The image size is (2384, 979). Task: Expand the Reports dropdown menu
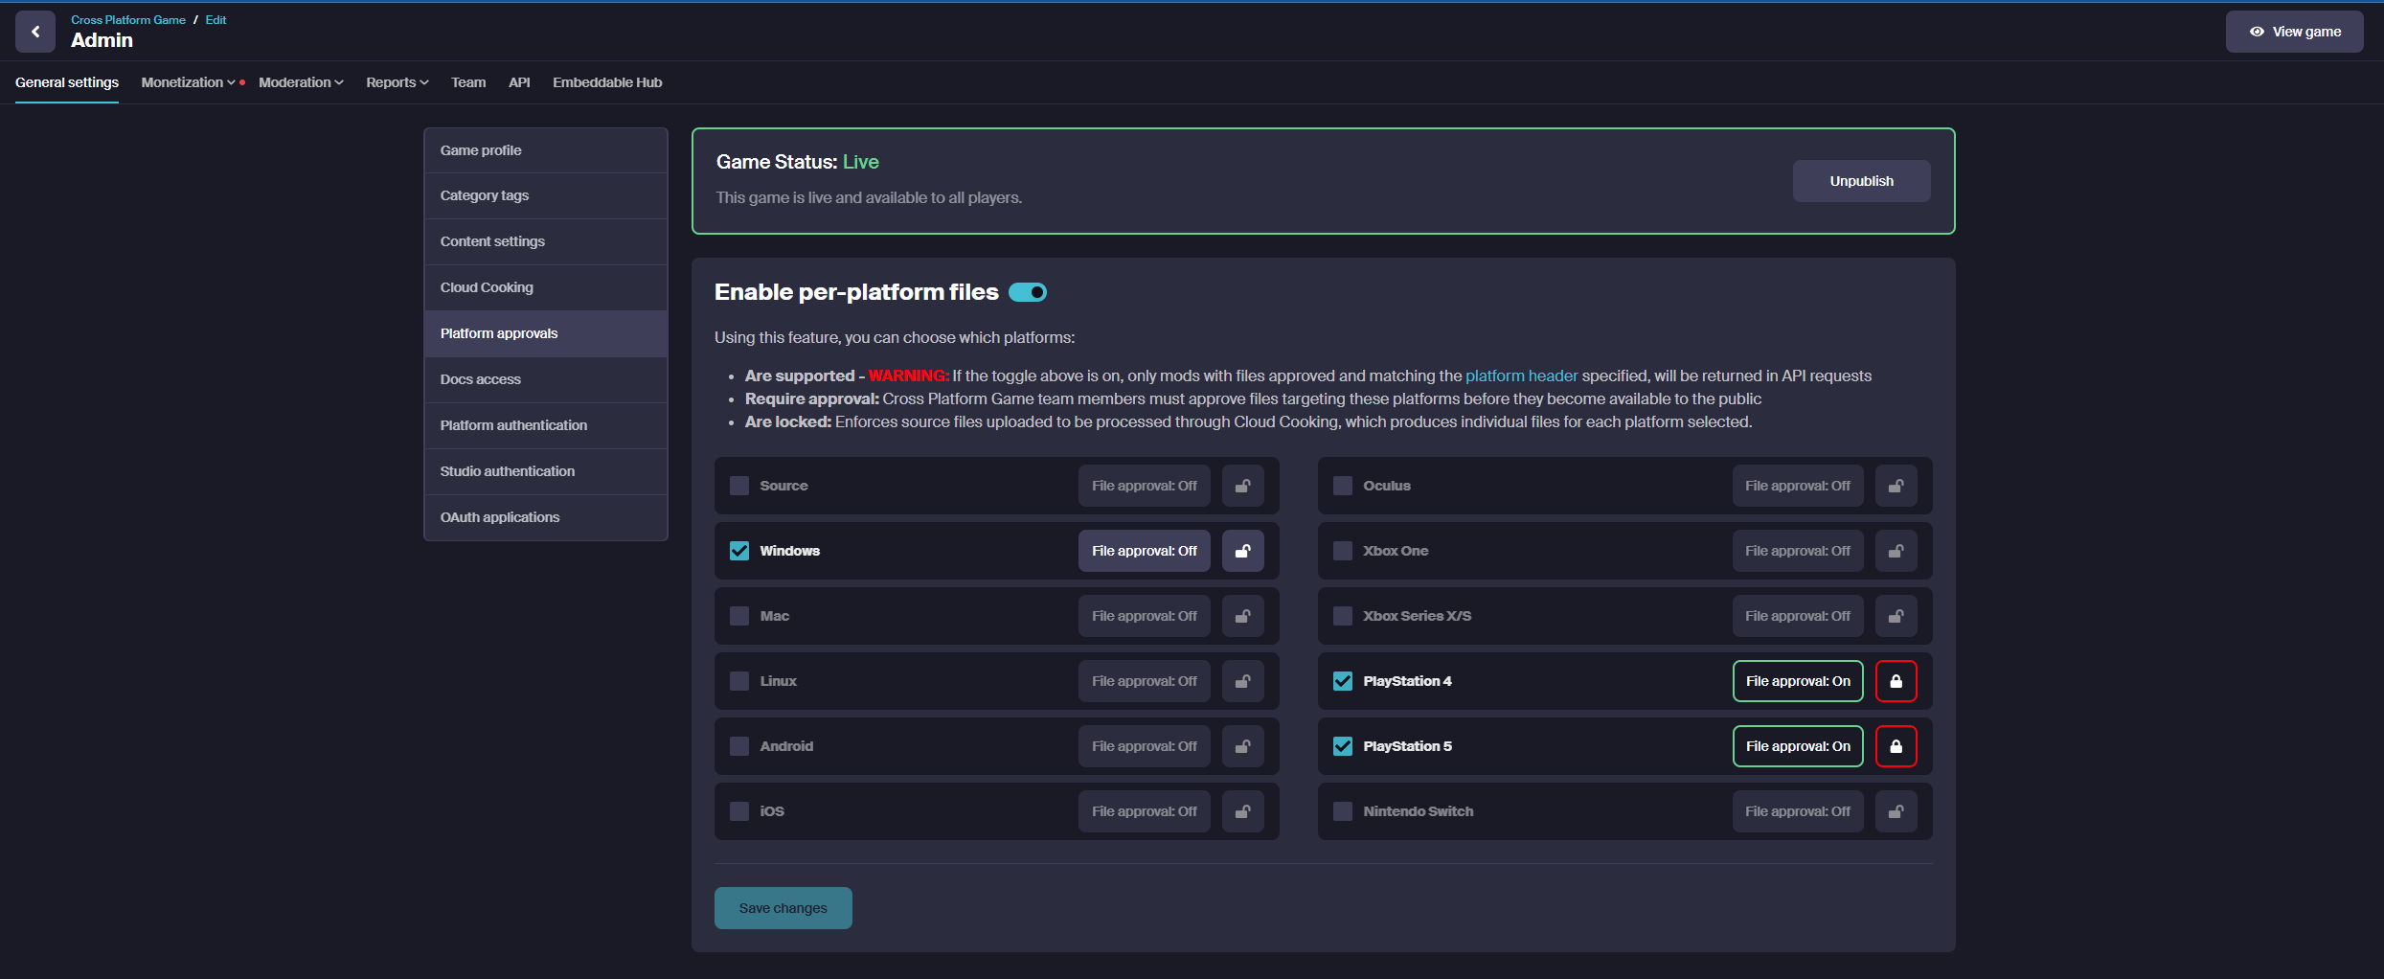click(397, 82)
